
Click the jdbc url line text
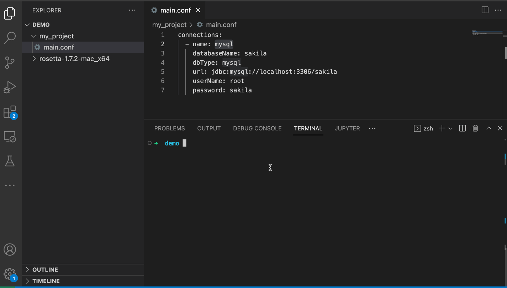coord(265,72)
